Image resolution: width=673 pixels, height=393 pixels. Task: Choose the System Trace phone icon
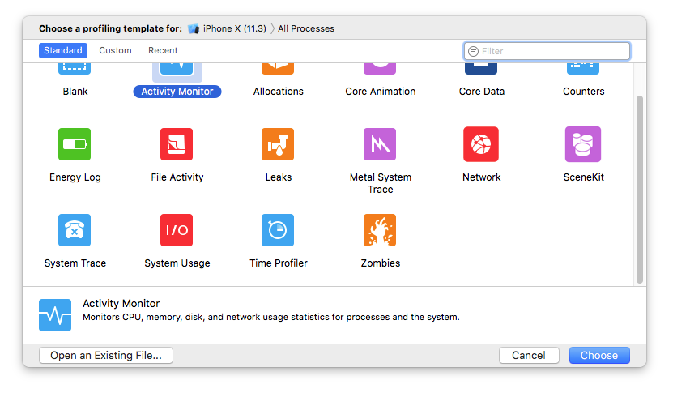coord(75,230)
